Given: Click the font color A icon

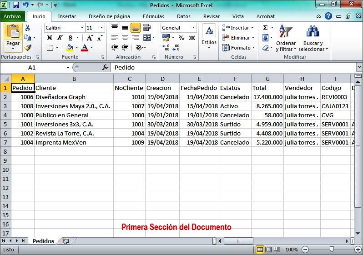Looking at the screenshot, I should [x=85, y=48].
